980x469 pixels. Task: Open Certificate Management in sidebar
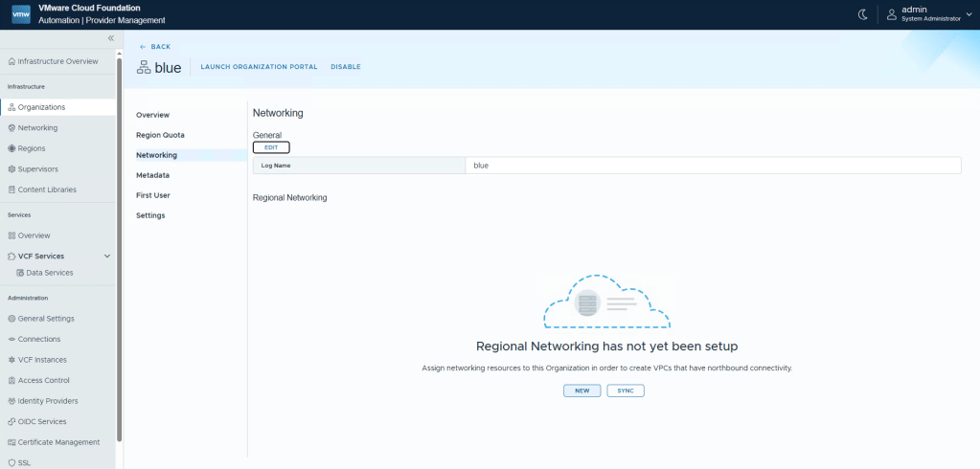58,442
